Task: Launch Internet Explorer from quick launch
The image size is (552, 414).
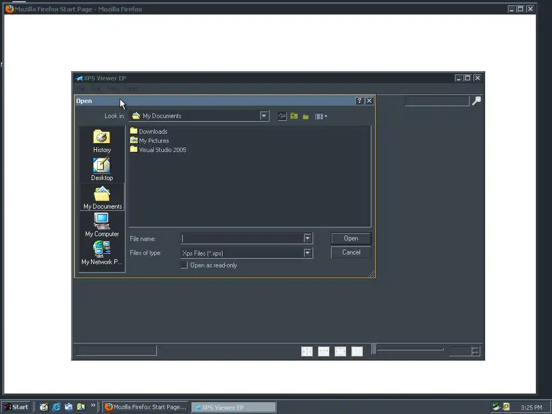Action: coord(56,407)
